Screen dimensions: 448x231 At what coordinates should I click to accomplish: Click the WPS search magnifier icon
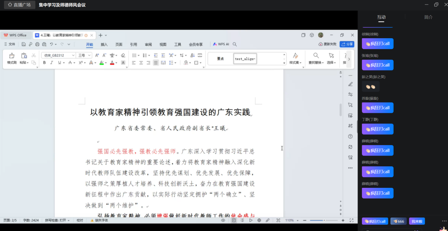tap(235, 45)
